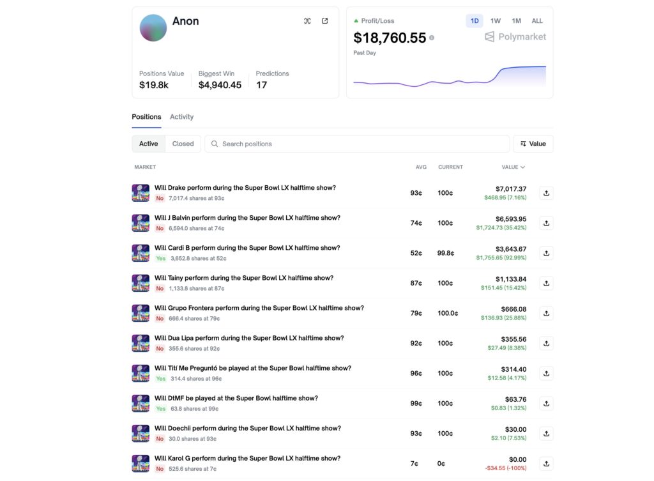
Task: Click the share icon on the Drake position row
Action: tap(546, 193)
